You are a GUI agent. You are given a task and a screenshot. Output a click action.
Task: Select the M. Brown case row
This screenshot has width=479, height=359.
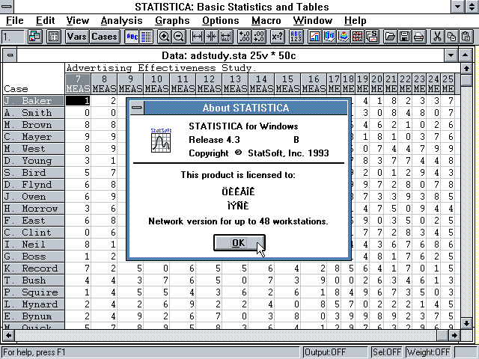pyautogui.click(x=34, y=125)
